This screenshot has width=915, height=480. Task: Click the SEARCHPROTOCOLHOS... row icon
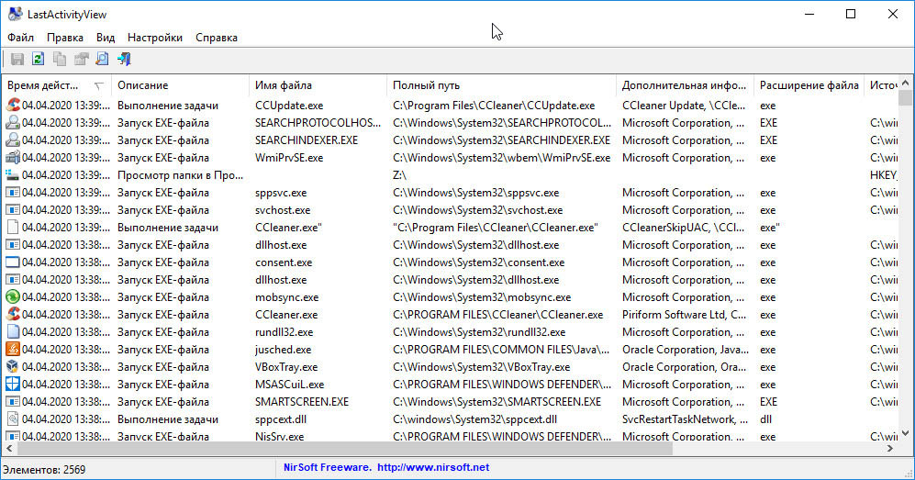point(13,122)
